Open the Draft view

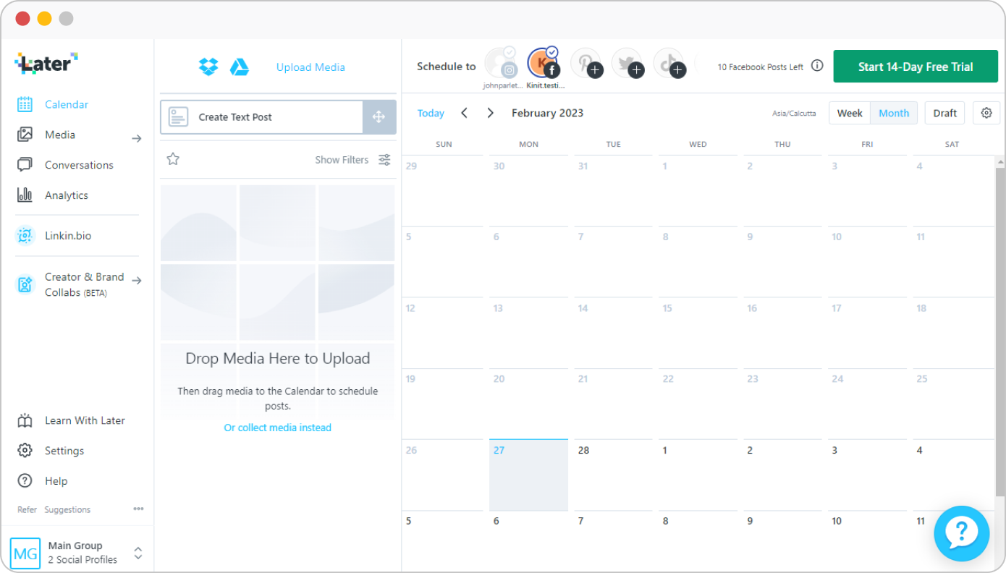[x=944, y=113]
